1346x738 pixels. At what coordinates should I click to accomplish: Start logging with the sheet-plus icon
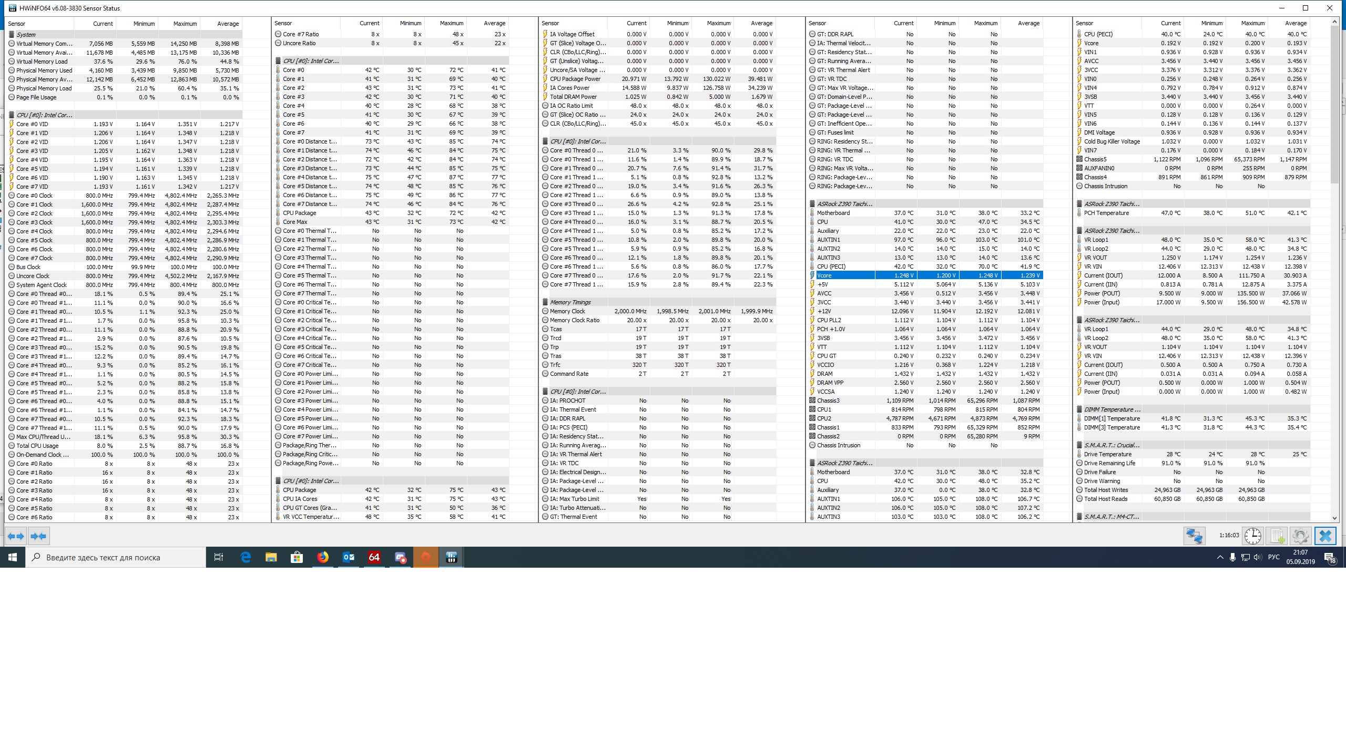pos(1277,536)
